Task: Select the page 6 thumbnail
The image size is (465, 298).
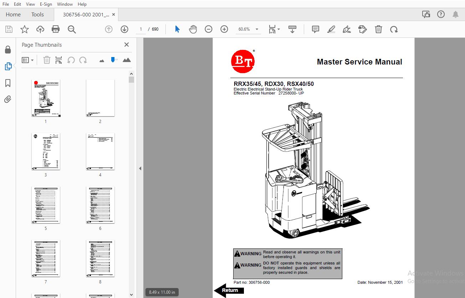Action: click(100, 205)
